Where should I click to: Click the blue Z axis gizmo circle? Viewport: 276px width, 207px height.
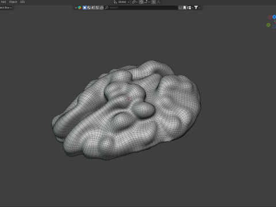[x=274, y=17]
